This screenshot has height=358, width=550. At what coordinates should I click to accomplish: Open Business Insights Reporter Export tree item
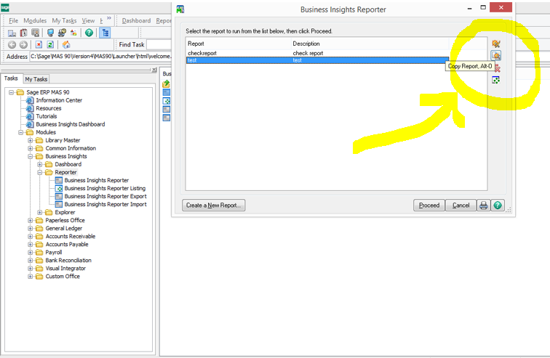[105, 197]
